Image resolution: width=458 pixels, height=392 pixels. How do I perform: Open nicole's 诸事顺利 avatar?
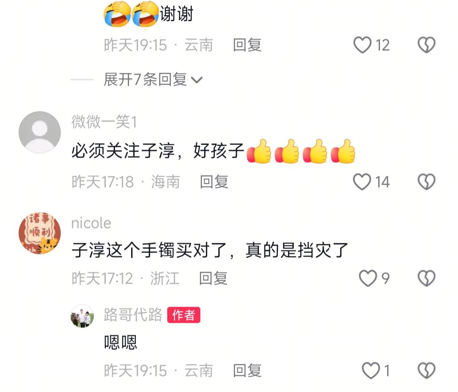pos(40,233)
